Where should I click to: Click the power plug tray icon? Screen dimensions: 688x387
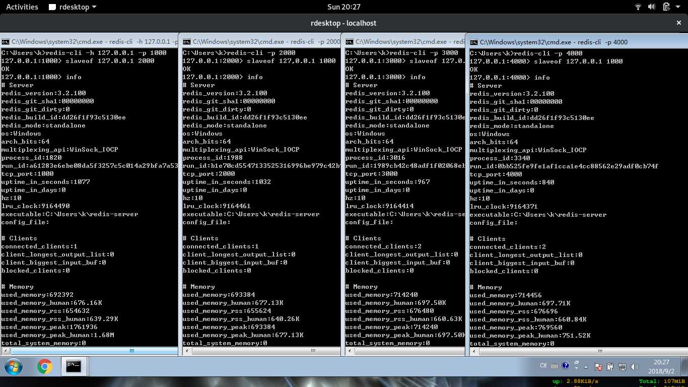(x=610, y=367)
